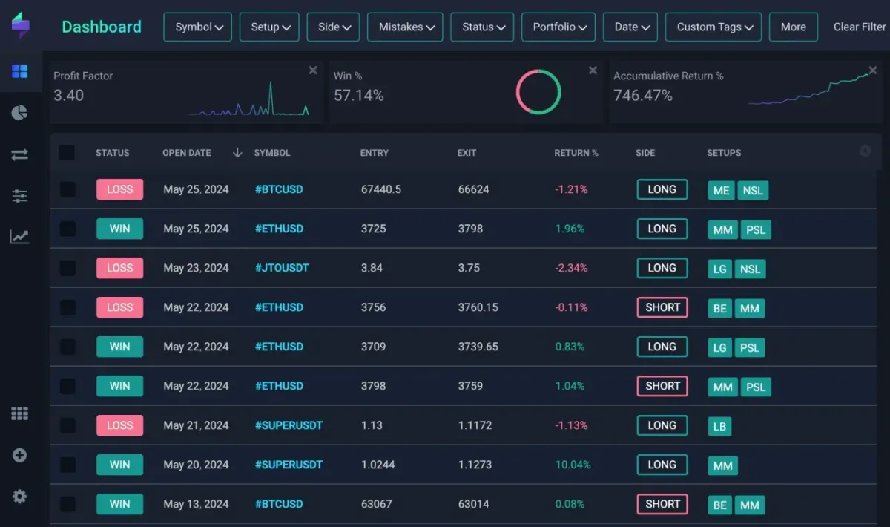The image size is (890, 527).
Task: Check the SUPERUSDT May 21 row checkbox
Action: pos(67,425)
